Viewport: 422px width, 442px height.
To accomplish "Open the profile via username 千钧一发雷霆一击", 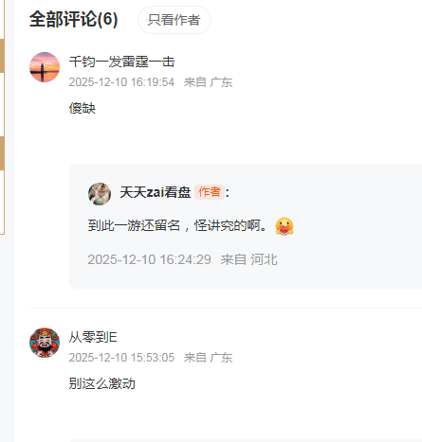I will click(121, 62).
